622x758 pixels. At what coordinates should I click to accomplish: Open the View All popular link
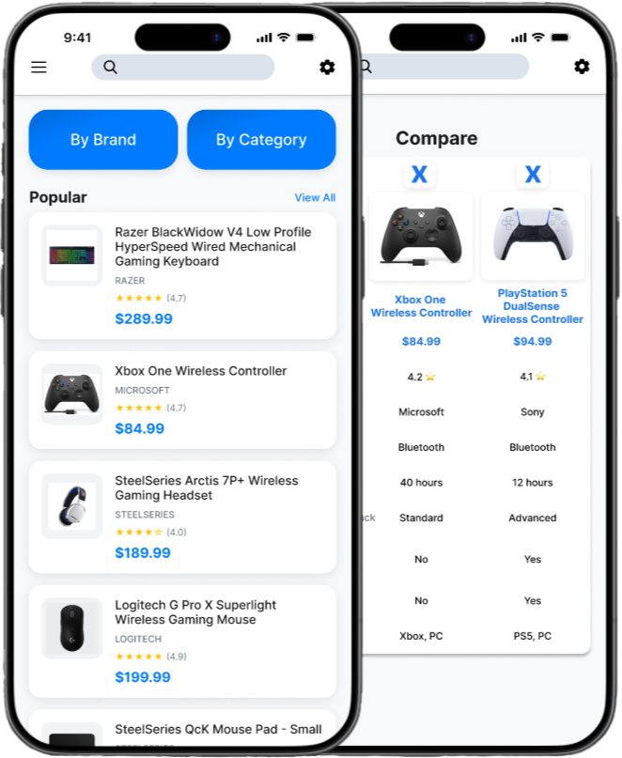click(315, 197)
